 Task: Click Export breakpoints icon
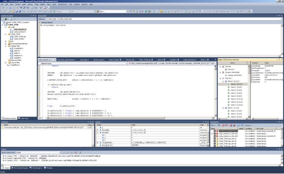(x=231, y=125)
